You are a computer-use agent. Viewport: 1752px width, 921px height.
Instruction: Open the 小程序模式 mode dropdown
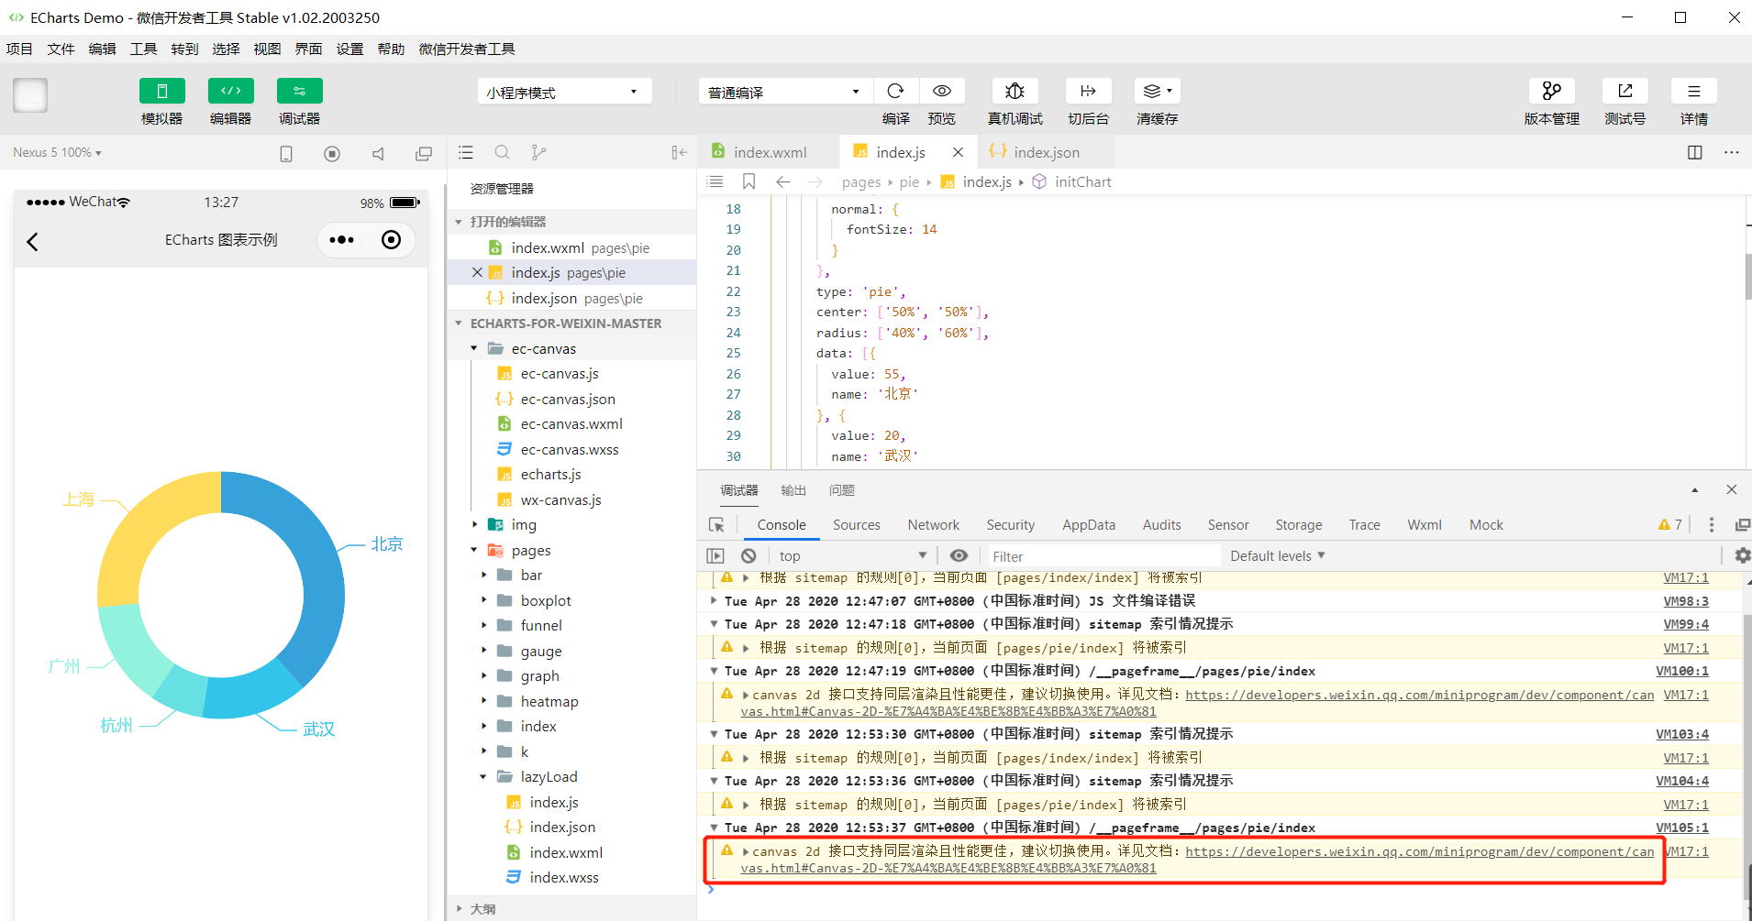pyautogui.click(x=563, y=91)
